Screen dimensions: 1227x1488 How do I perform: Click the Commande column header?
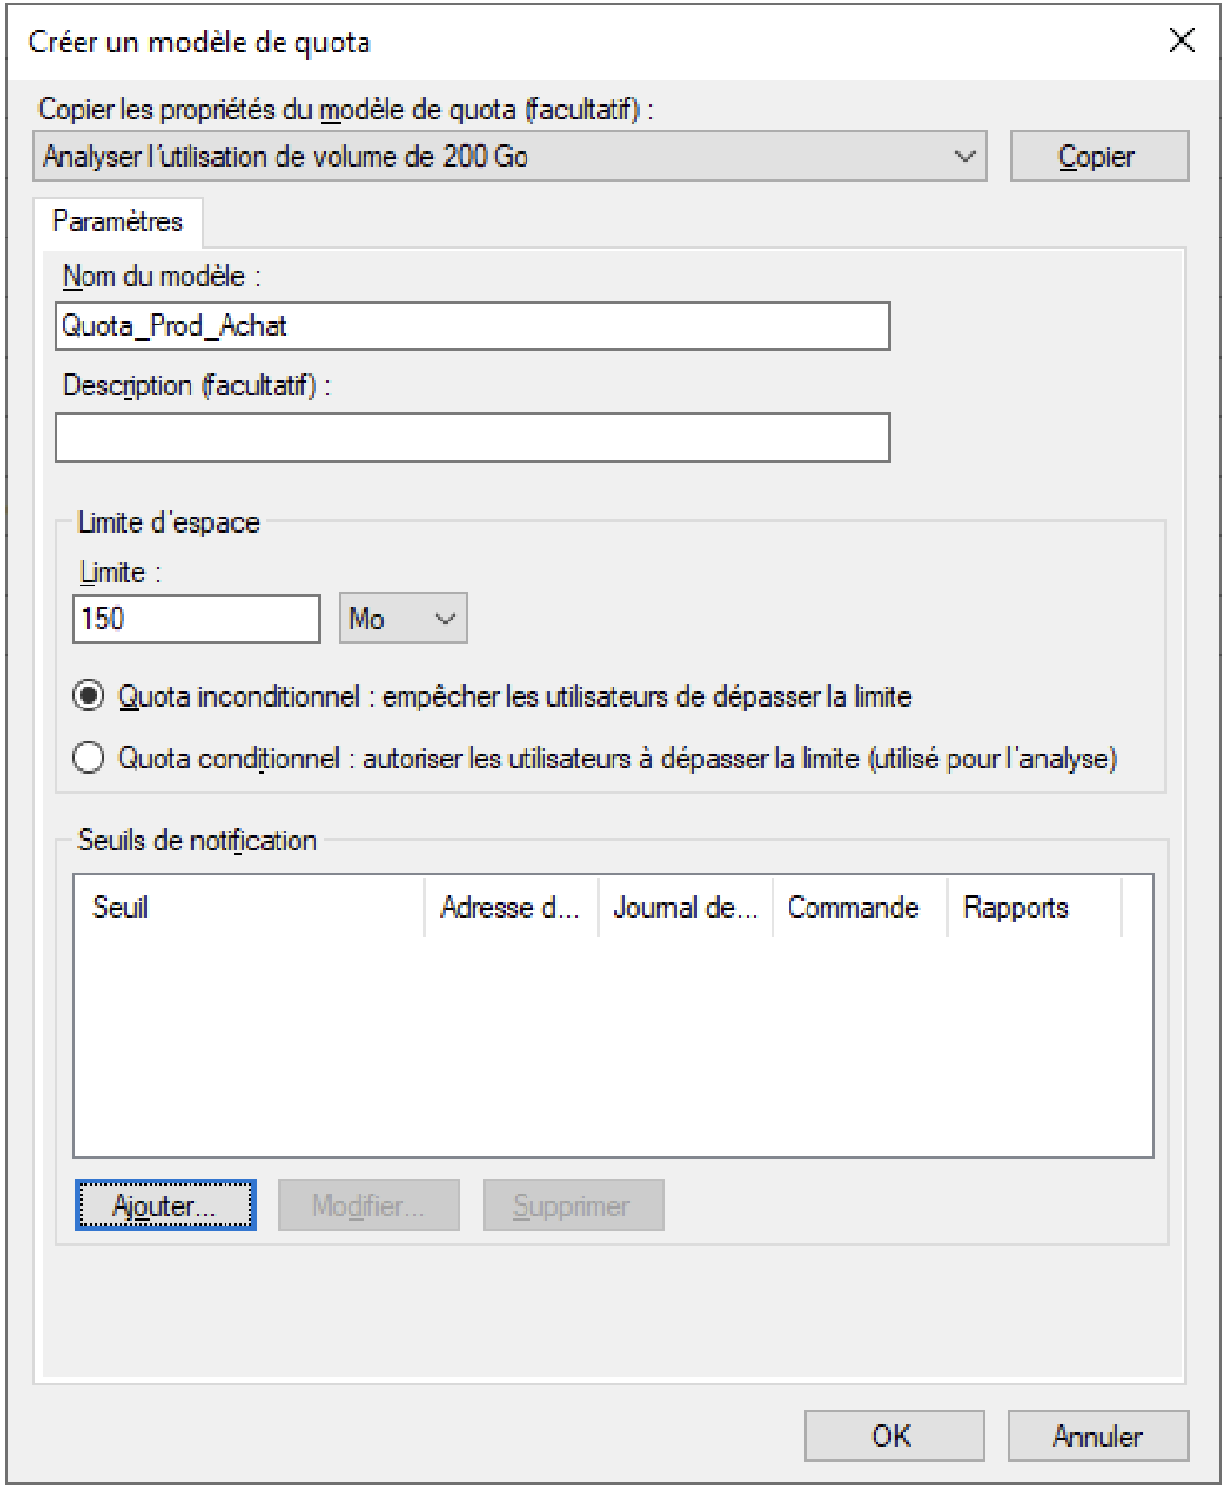click(858, 908)
